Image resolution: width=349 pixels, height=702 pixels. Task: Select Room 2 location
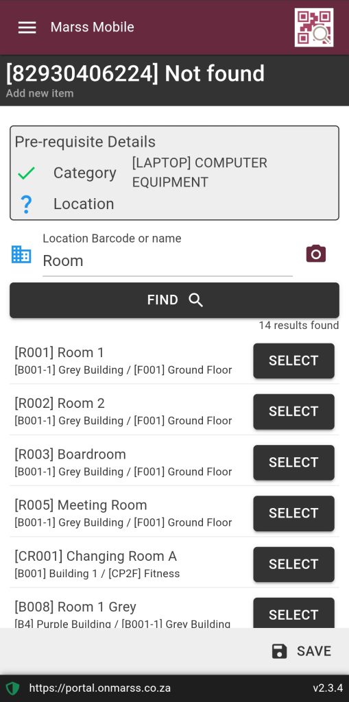293,411
